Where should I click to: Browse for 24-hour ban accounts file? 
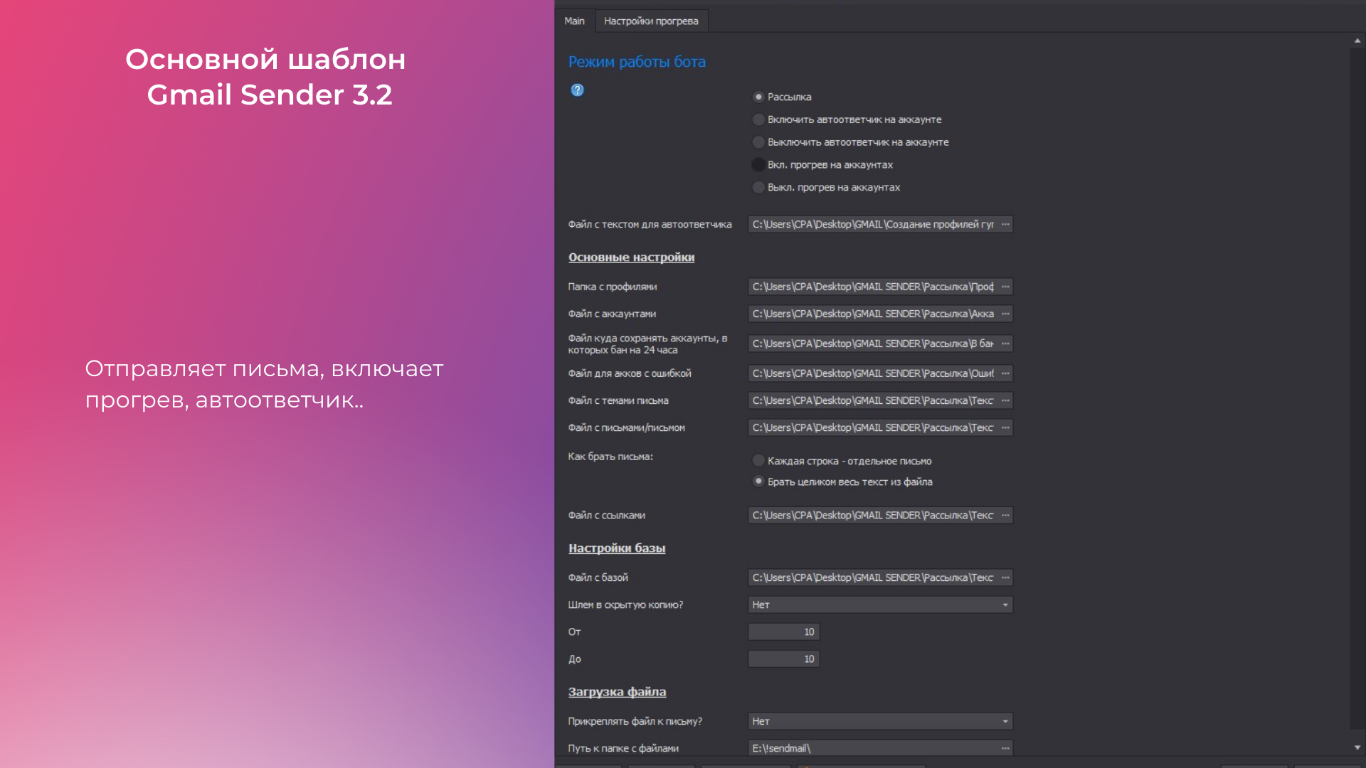[1005, 344]
